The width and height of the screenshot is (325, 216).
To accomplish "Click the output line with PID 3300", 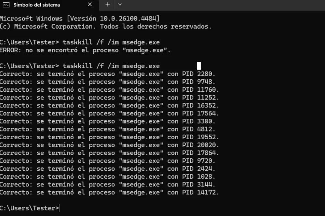I will [x=107, y=121].
